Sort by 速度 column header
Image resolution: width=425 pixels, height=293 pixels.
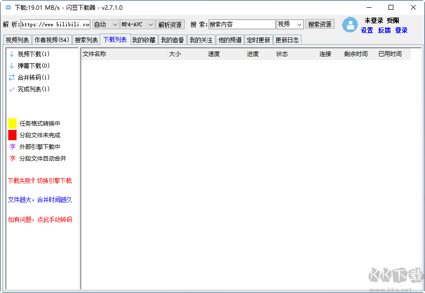pos(226,54)
